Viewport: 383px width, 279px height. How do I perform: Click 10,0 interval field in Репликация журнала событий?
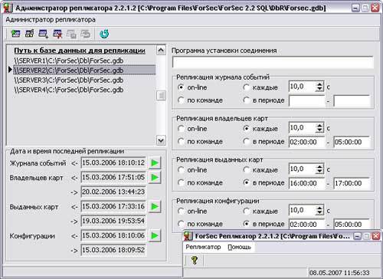[x=303, y=87]
